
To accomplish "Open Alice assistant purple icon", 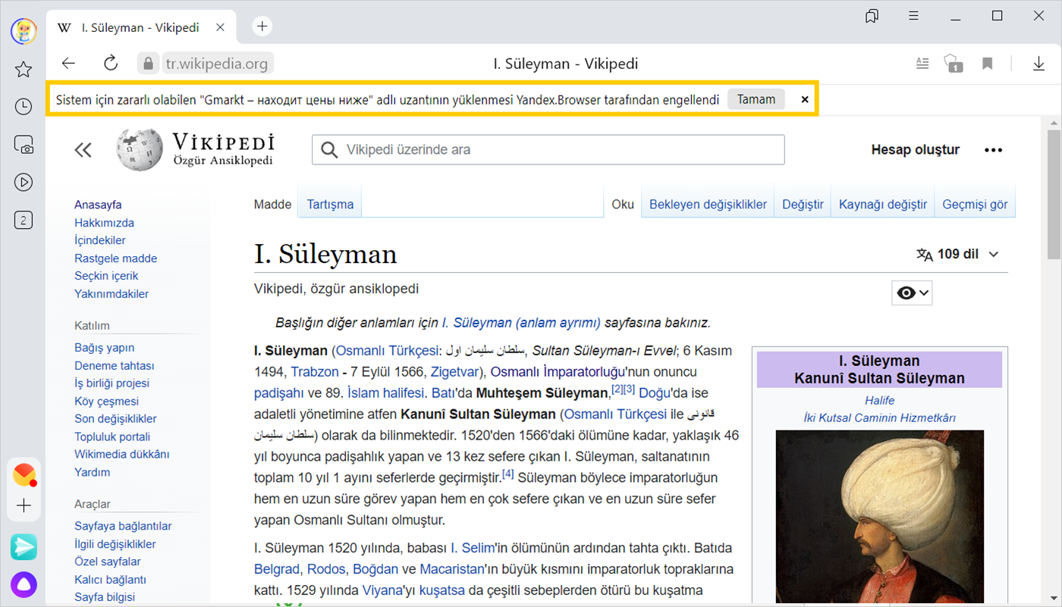I will [x=24, y=584].
